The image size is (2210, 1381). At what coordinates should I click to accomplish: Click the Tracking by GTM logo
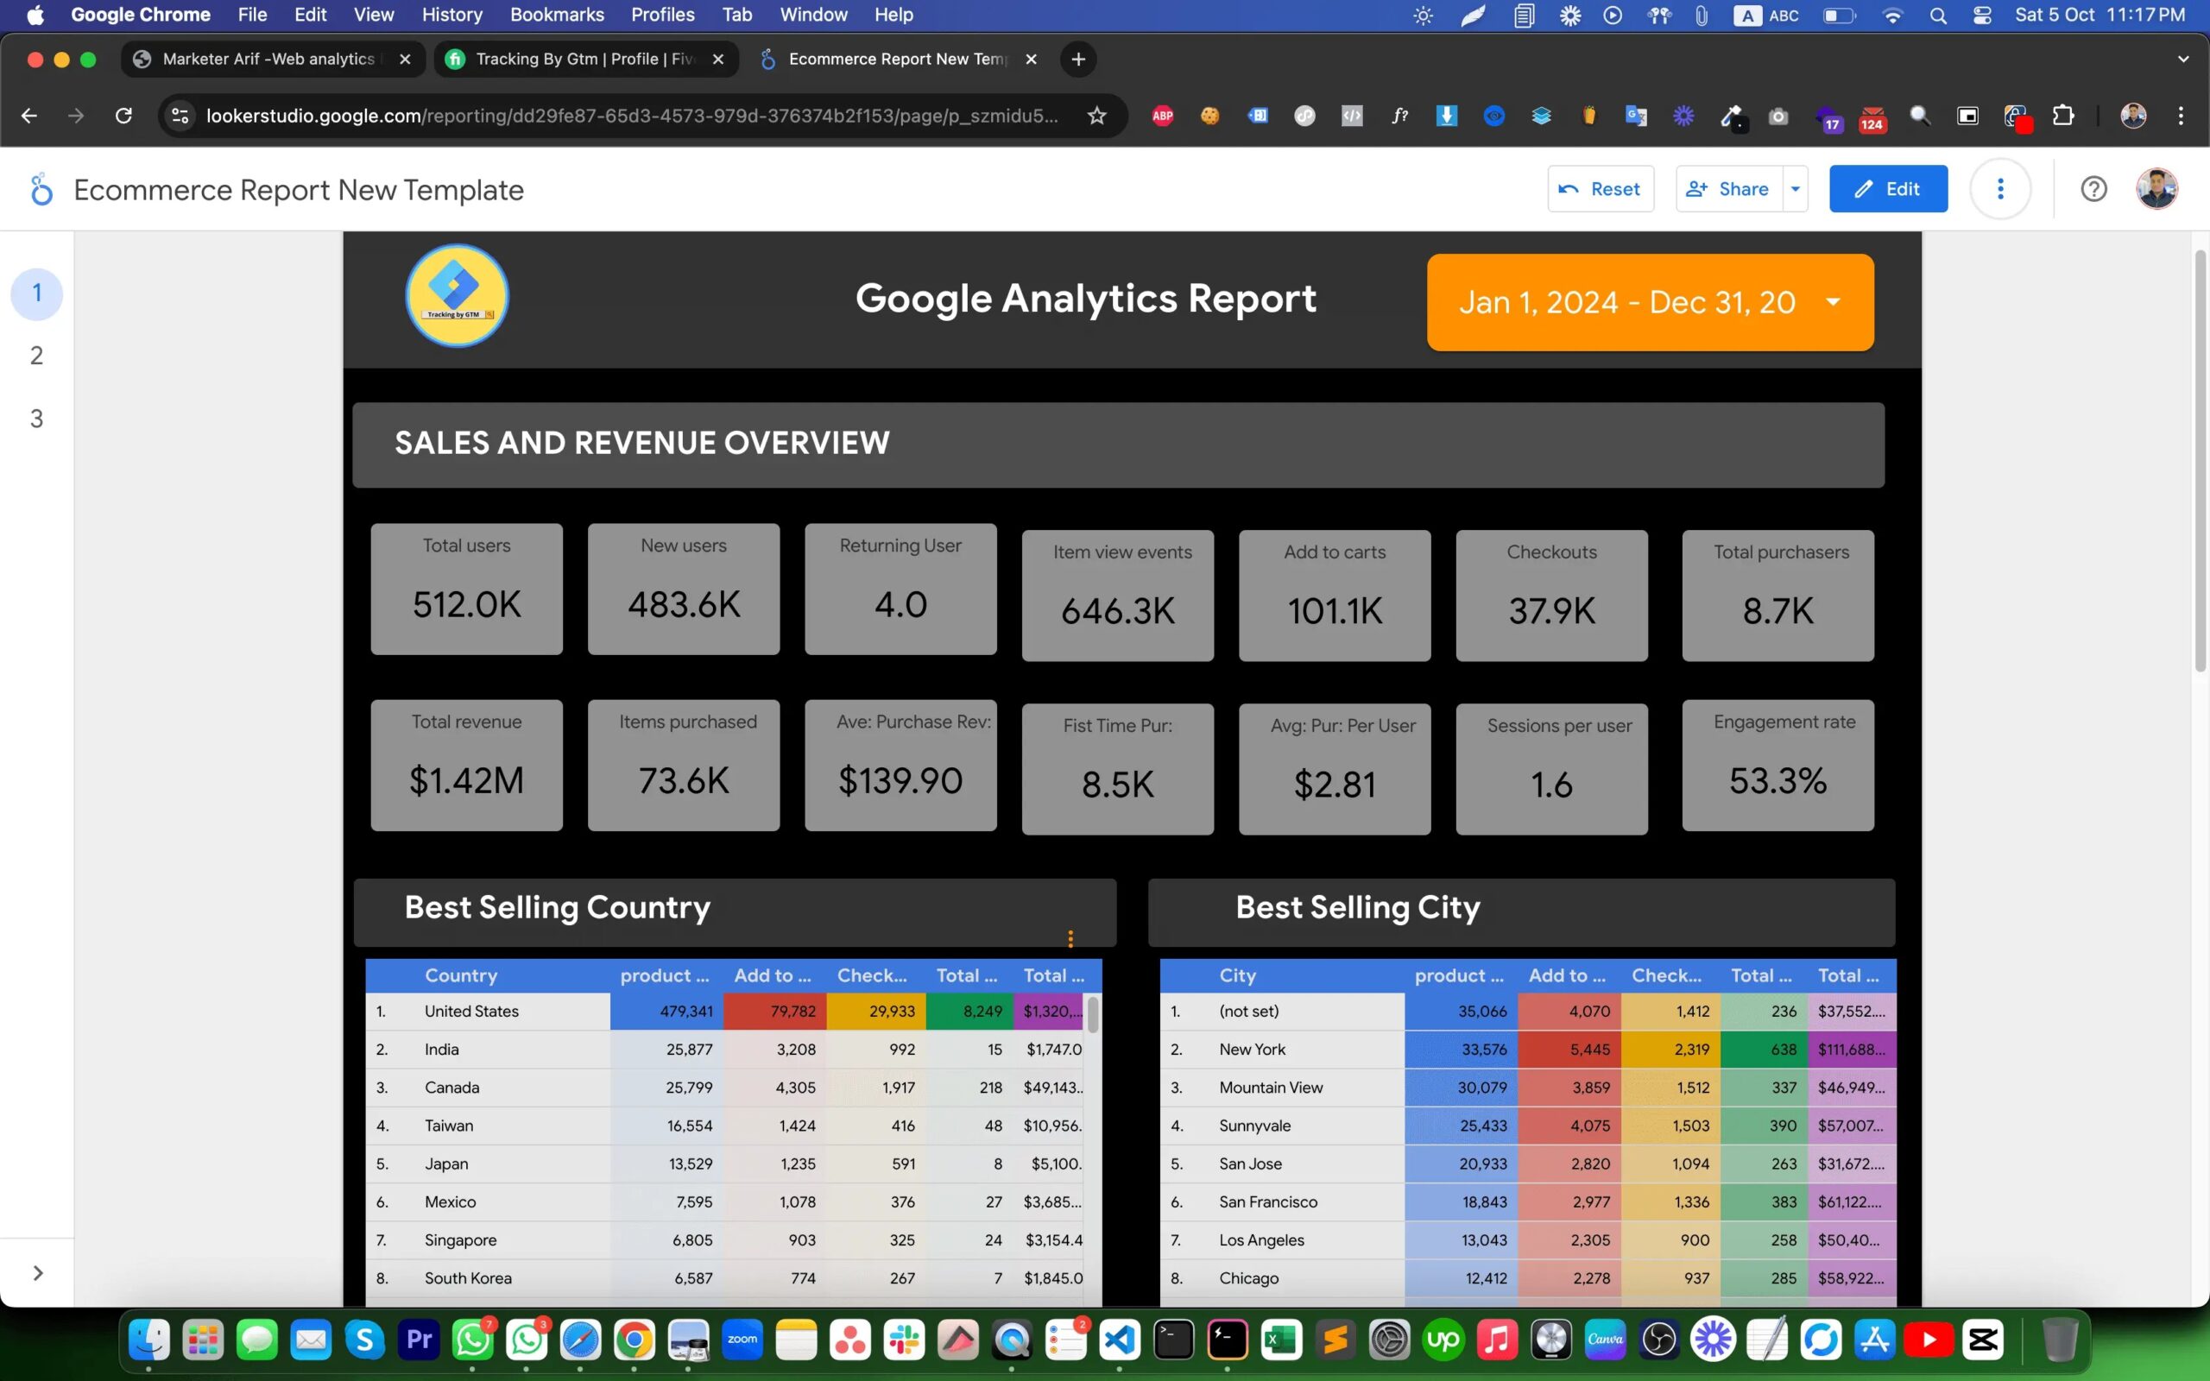click(x=457, y=296)
